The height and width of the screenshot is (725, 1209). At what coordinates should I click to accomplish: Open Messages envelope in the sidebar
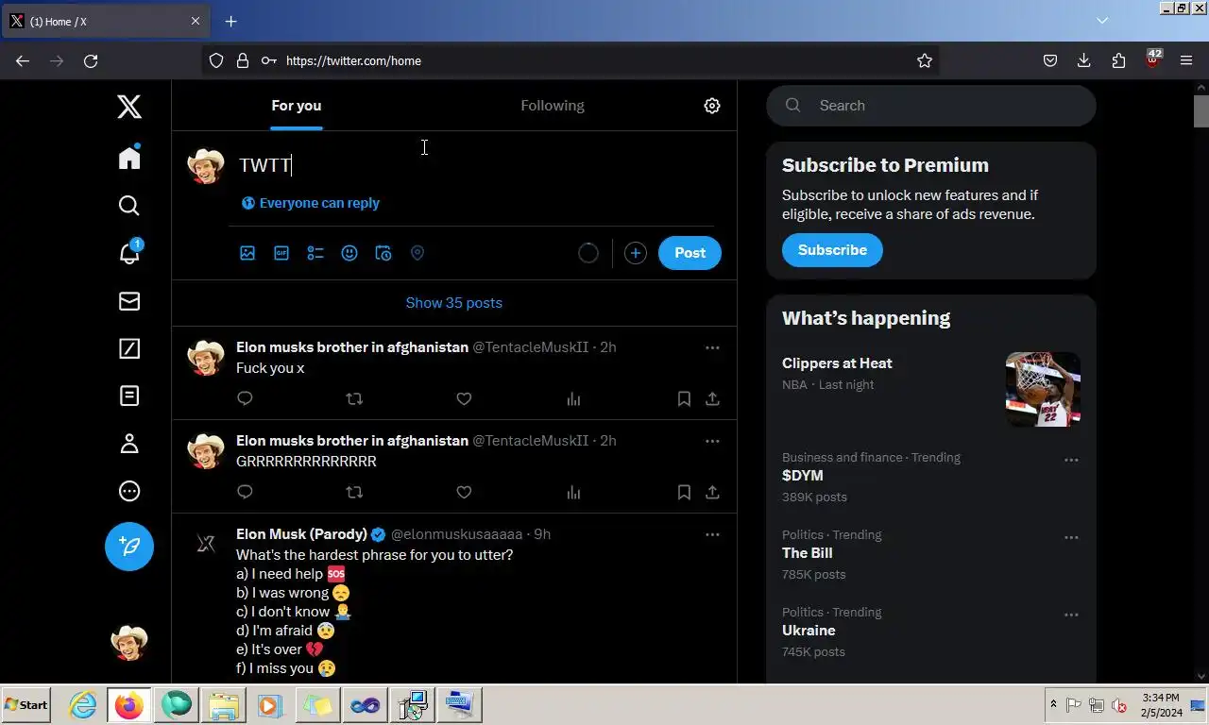129,301
